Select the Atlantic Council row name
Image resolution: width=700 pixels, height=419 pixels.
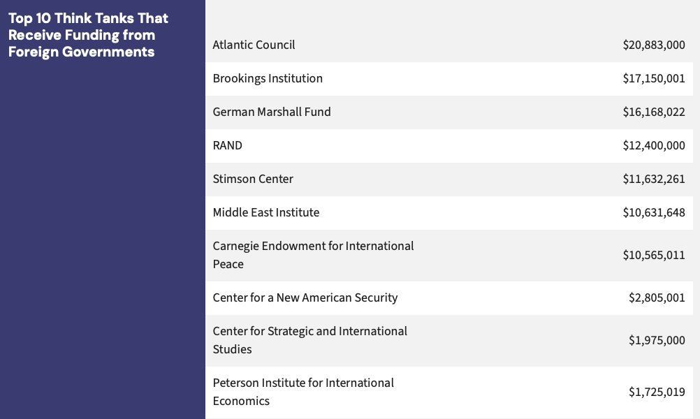[254, 45]
